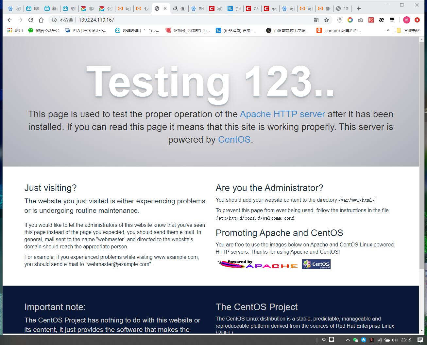Show hidden tray icons chevron

(x=348, y=340)
